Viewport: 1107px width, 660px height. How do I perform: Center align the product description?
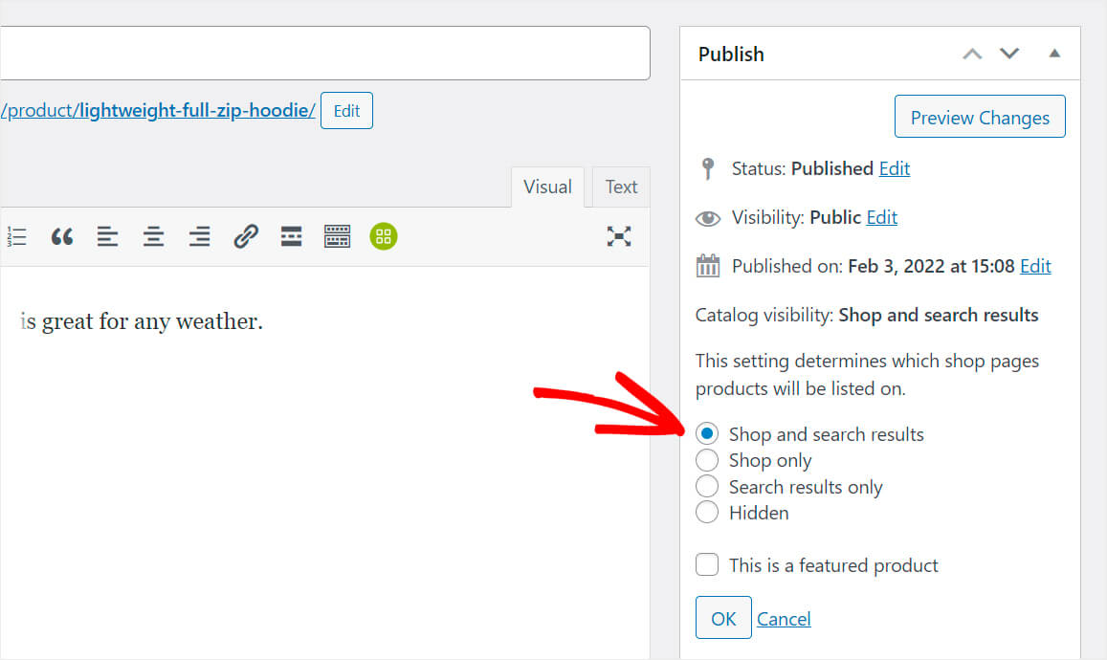pyautogui.click(x=153, y=236)
